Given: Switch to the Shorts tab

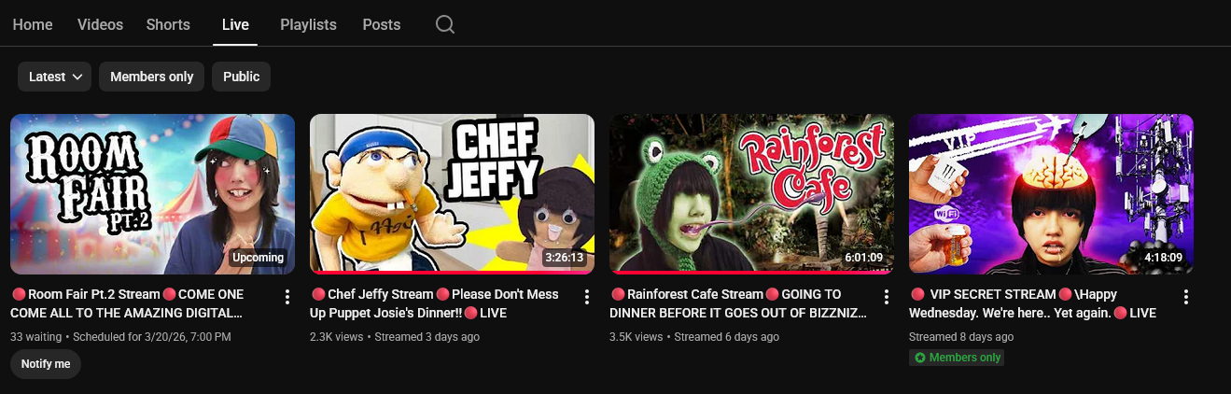Looking at the screenshot, I should tap(168, 24).
